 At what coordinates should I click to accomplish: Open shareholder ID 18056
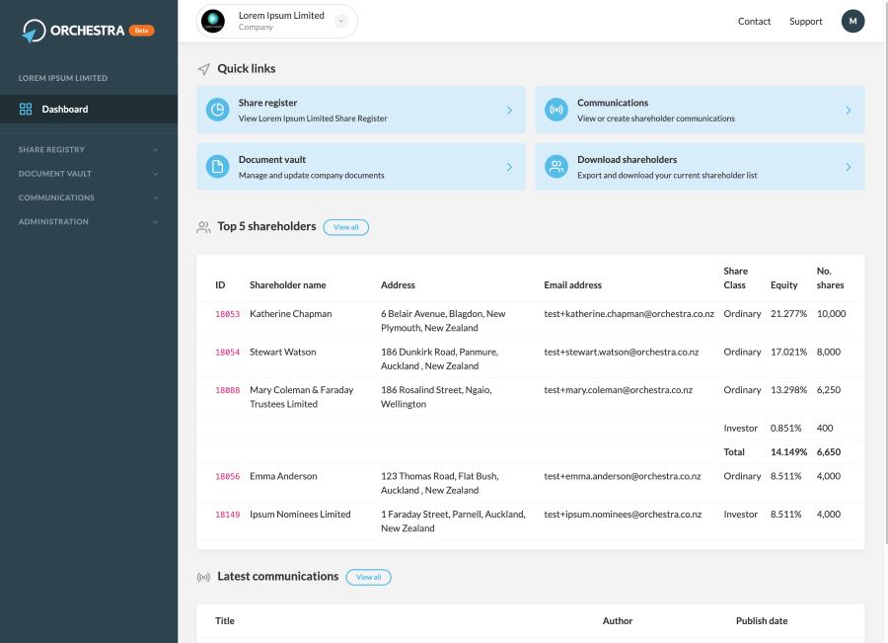coord(227,476)
